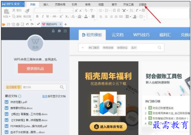The height and width of the screenshot is (135, 191).
Task: Open the 审阅 ribbon tab
Action: 88,4
